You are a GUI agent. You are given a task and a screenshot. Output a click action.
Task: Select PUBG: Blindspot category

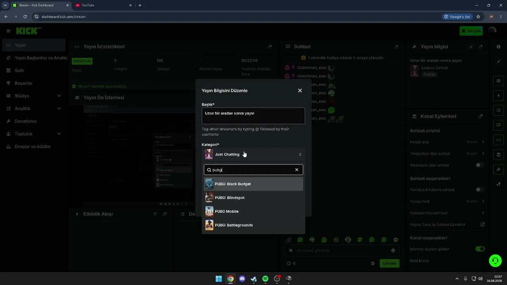[253, 198]
